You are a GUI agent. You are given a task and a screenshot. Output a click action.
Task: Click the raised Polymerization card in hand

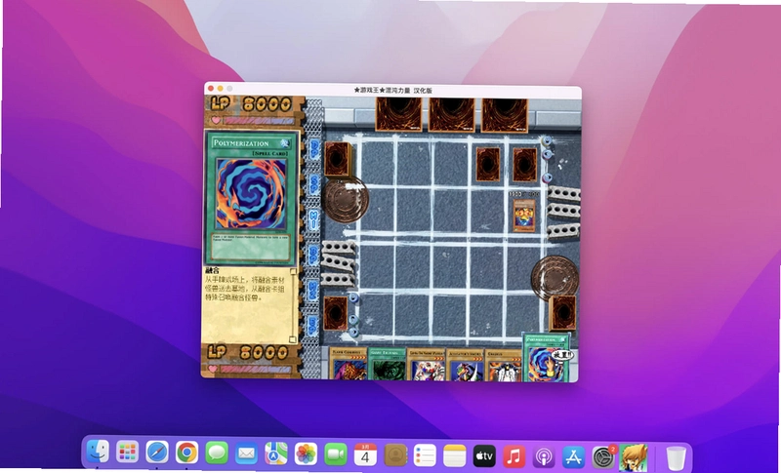pos(546,358)
